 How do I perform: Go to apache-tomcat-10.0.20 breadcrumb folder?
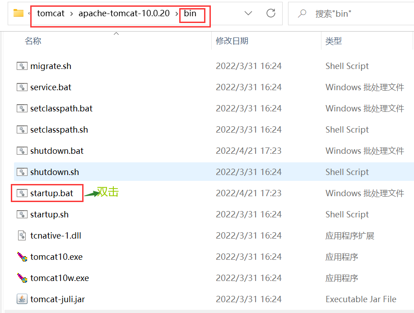(x=124, y=13)
